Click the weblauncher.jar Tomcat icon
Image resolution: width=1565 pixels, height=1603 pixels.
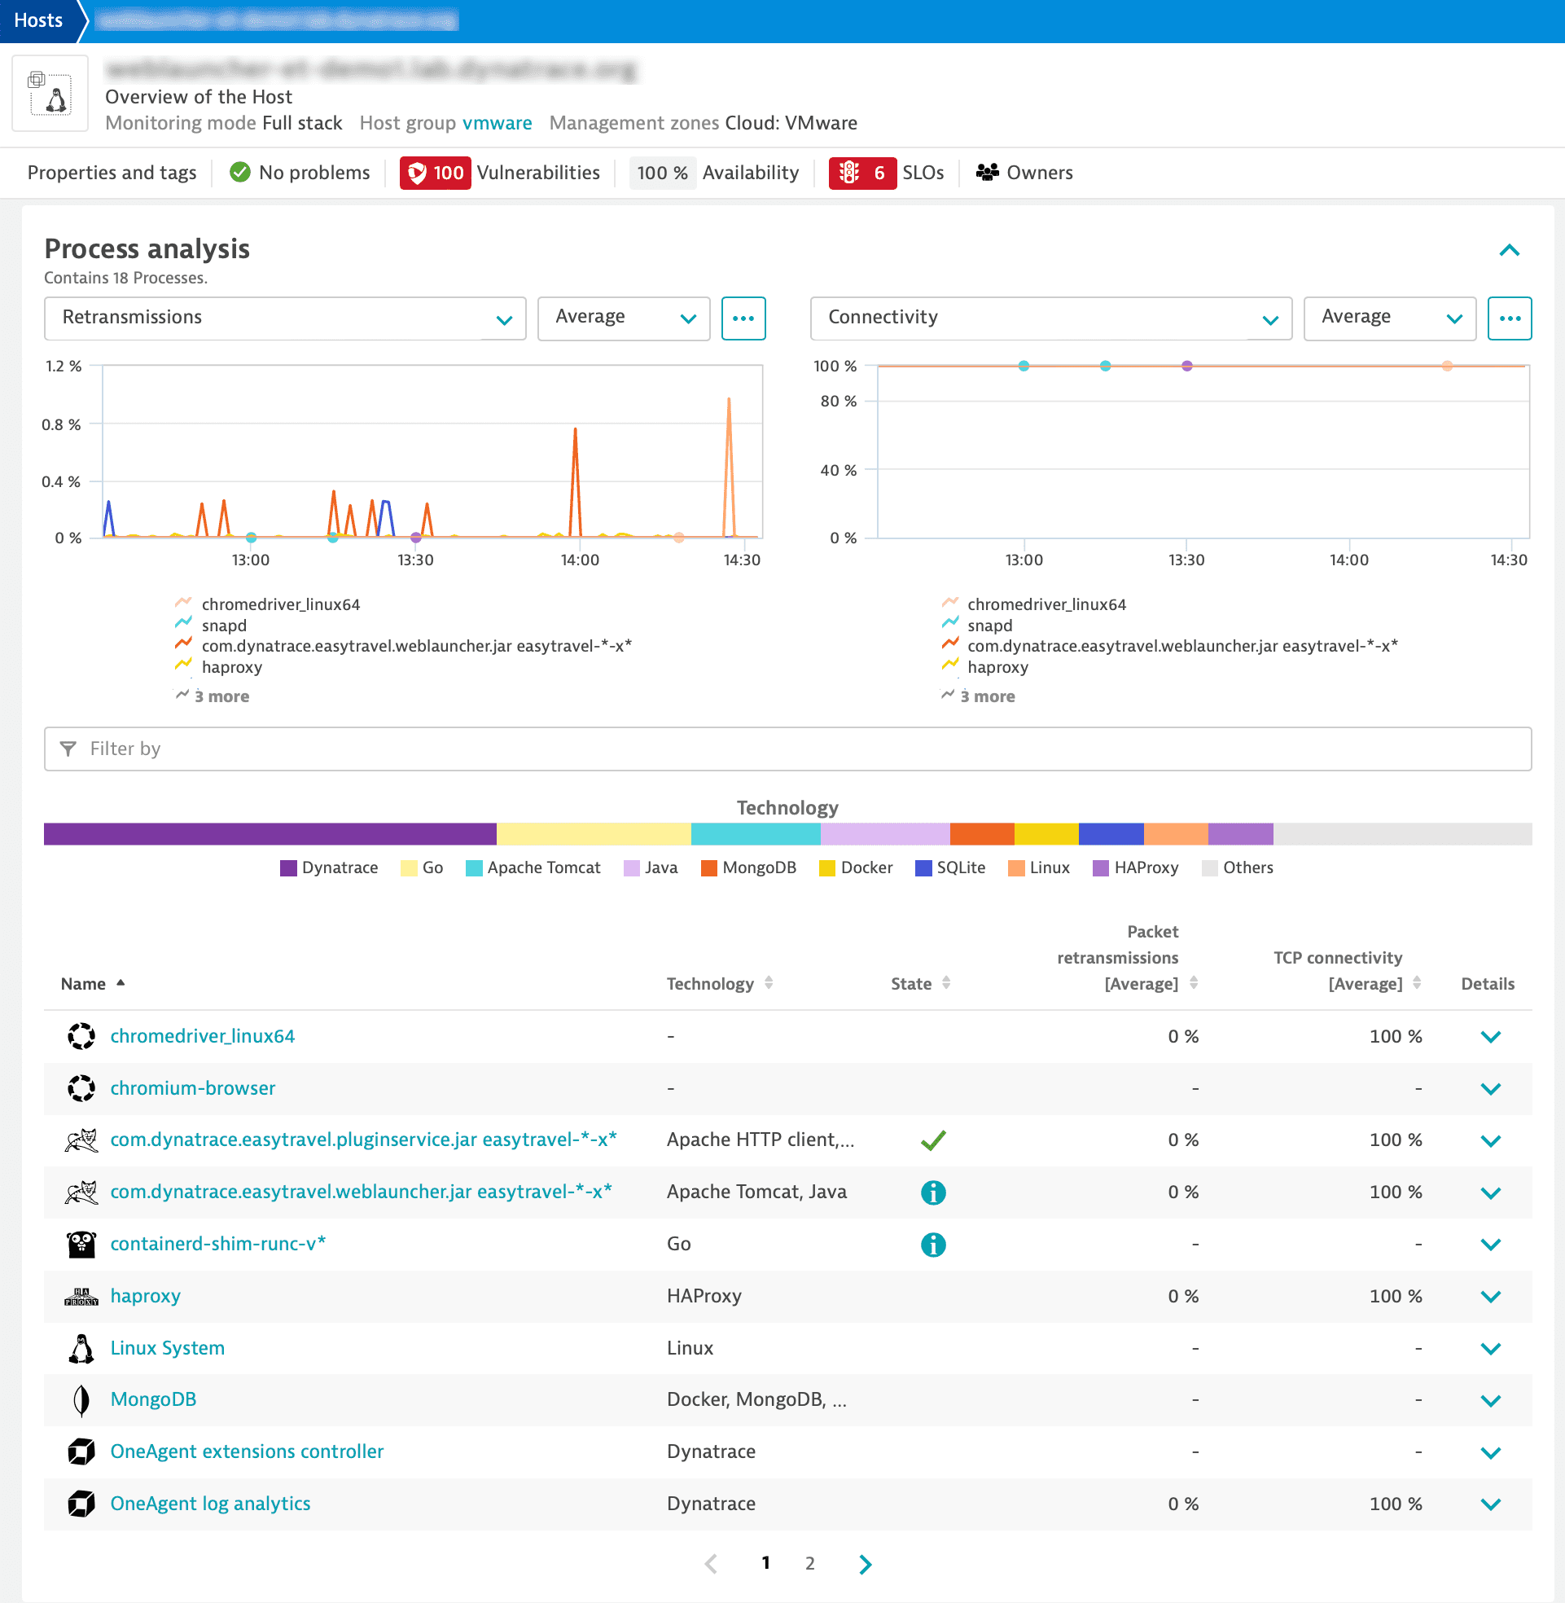click(81, 1192)
